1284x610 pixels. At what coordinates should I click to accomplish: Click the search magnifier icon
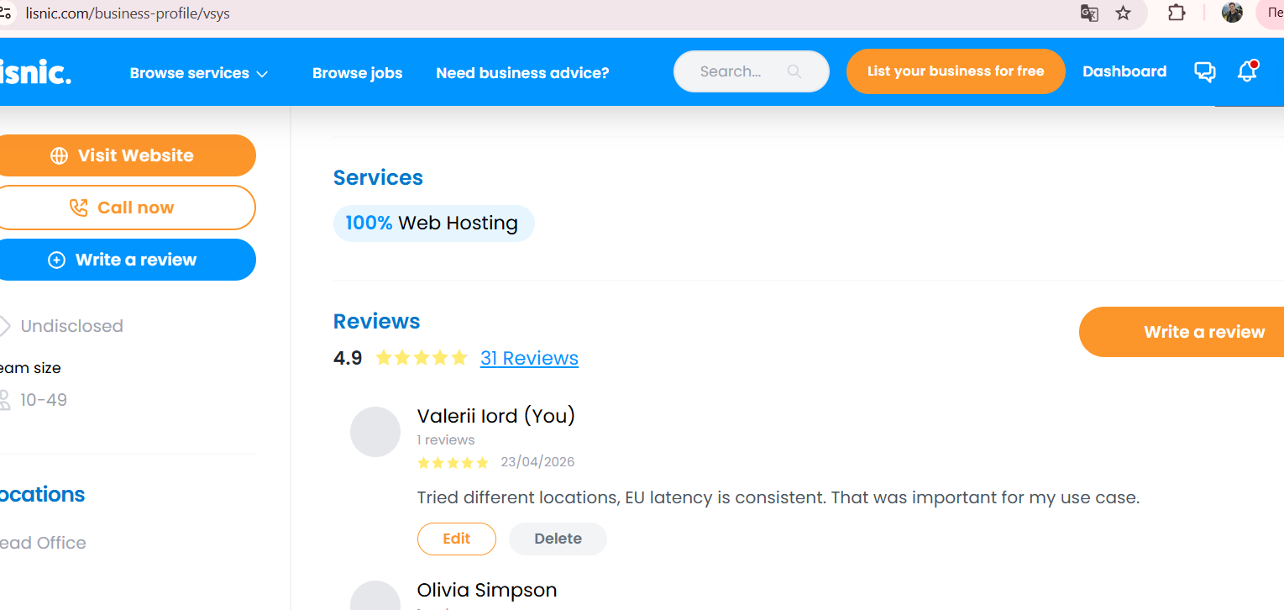tap(794, 71)
